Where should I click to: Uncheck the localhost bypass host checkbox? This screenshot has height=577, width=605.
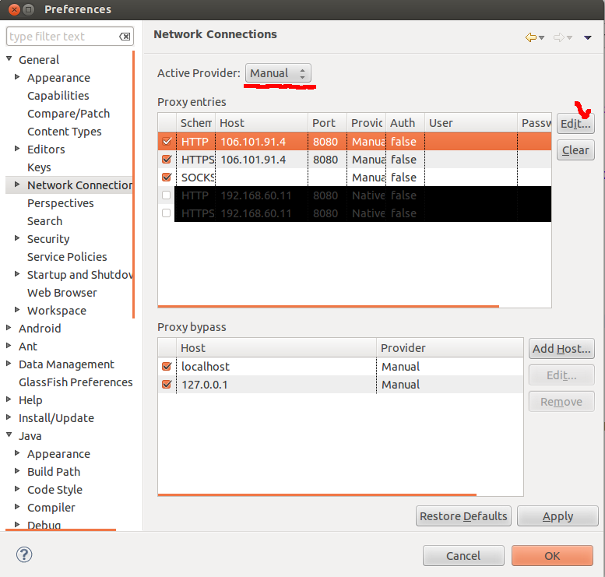(167, 366)
